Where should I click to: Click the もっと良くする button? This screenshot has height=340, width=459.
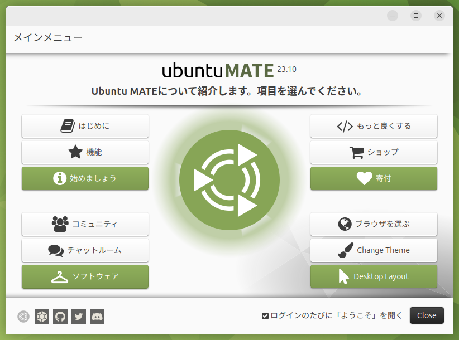coord(374,126)
